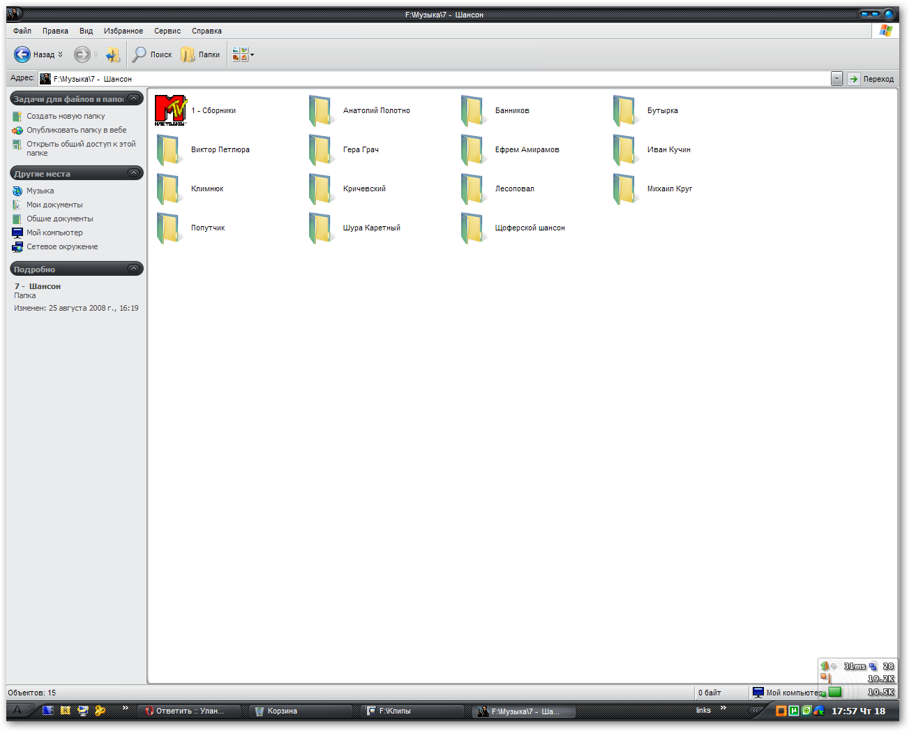Click the Создать новую папку link
This screenshot has height=731, width=909.
pyautogui.click(x=66, y=117)
